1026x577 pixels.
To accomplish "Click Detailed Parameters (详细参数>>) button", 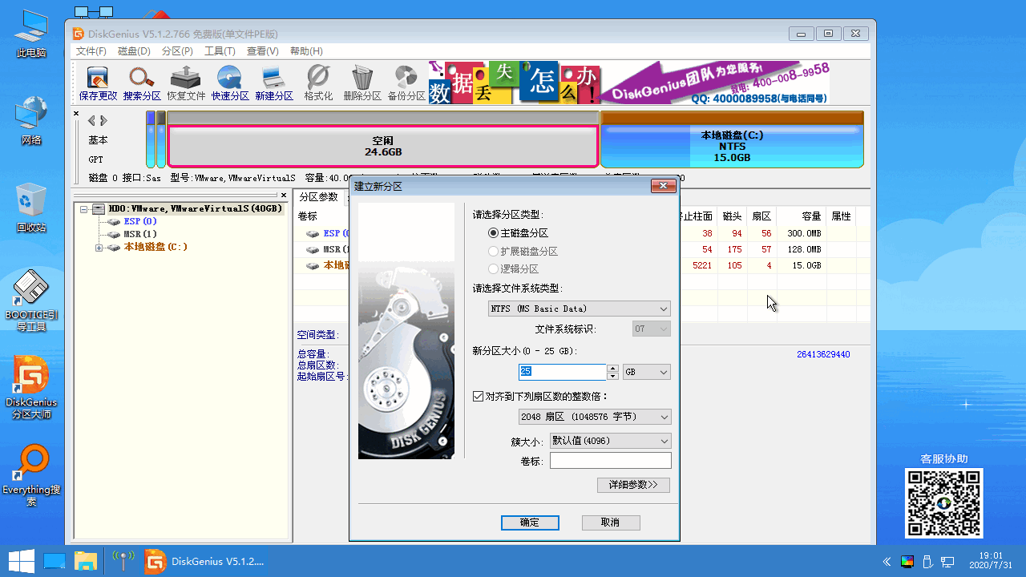I will click(633, 485).
